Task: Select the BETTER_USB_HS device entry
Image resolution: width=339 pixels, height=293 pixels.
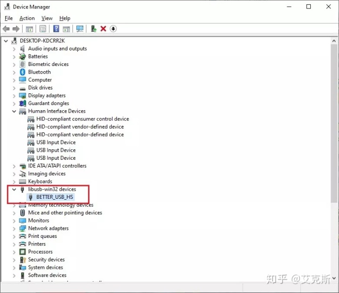Action: click(55, 197)
